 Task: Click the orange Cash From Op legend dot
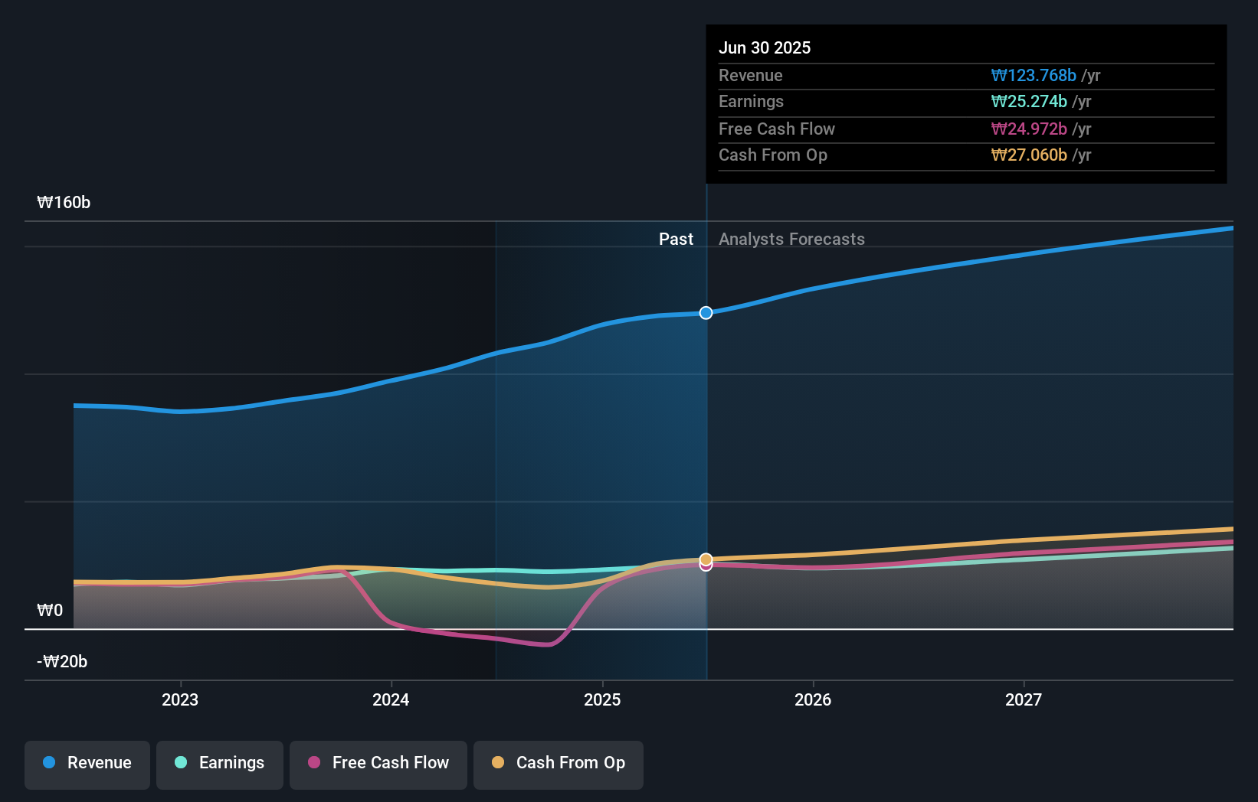pyautogui.click(x=499, y=763)
